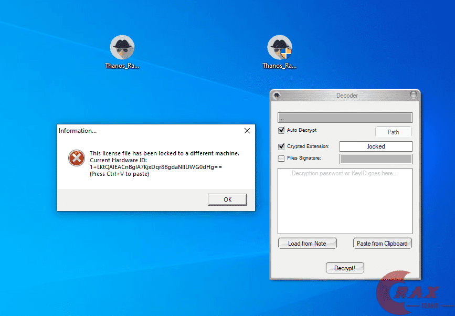The height and width of the screenshot is (316, 455).
Task: Open the left Thanos_Ra desktop icon
Action: 122,46
